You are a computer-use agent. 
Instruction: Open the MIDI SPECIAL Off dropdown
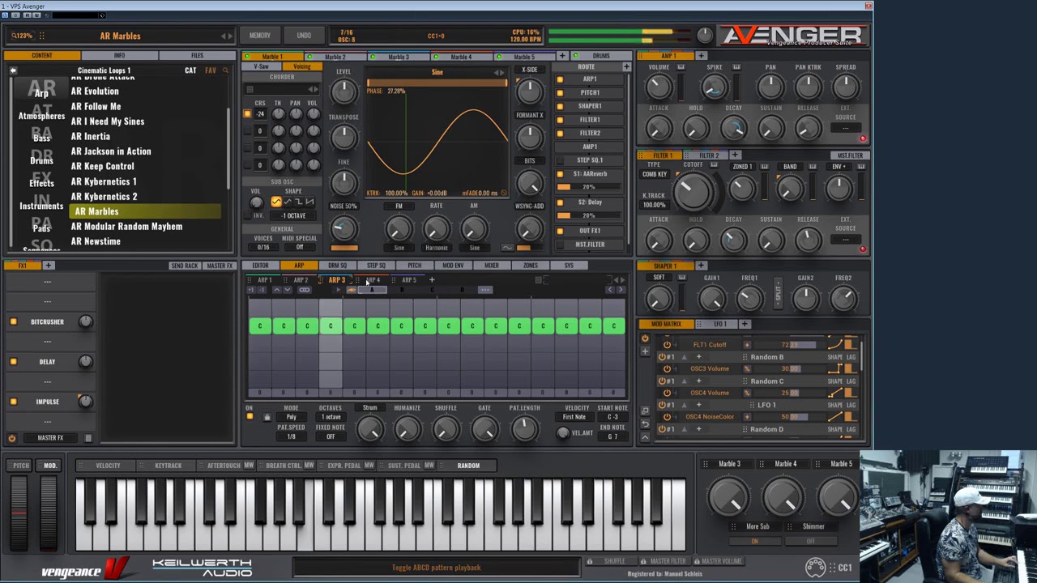(x=300, y=247)
